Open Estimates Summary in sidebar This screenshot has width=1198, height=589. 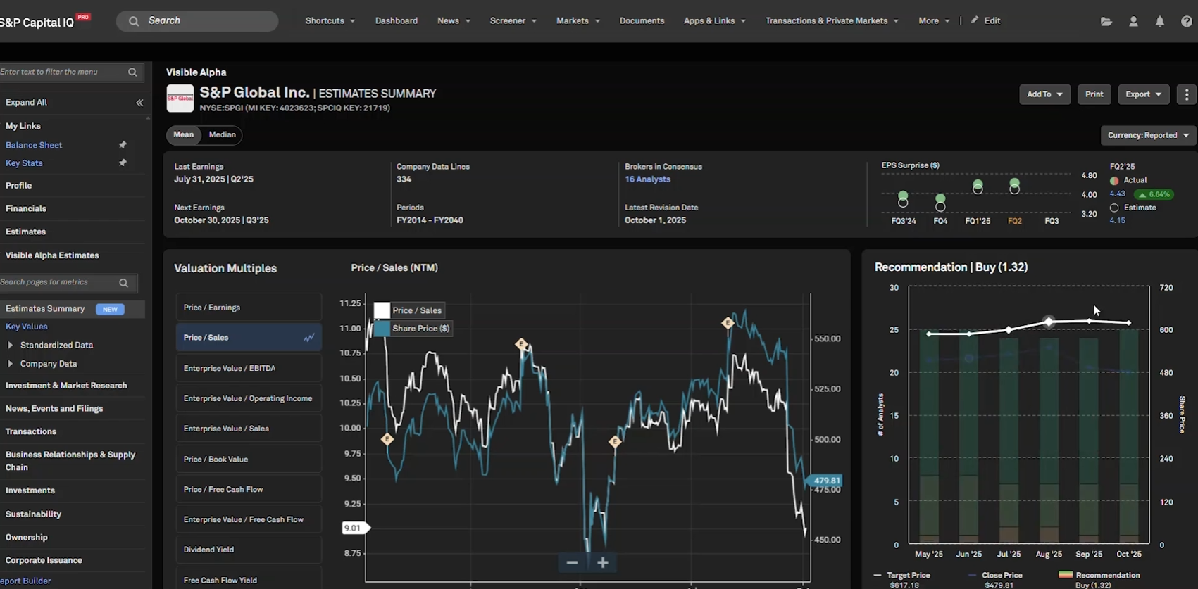tap(45, 309)
